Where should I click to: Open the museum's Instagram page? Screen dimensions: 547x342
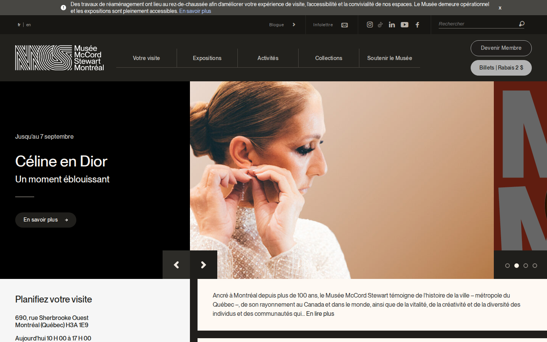370,25
